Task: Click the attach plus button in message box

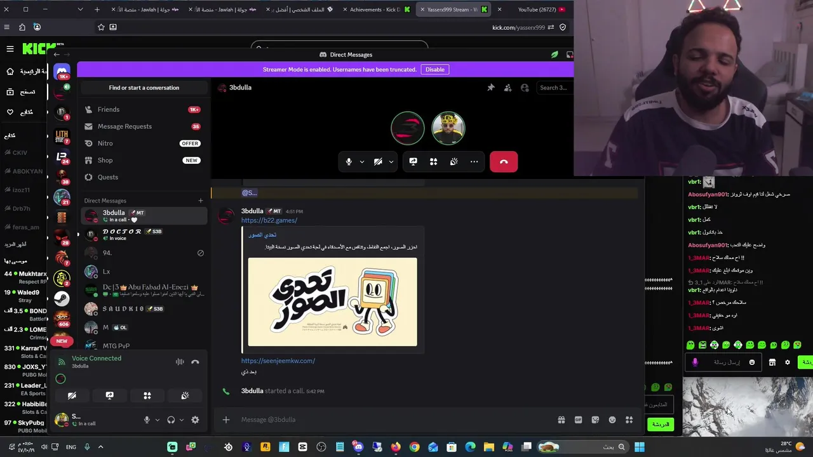Action: (x=225, y=420)
